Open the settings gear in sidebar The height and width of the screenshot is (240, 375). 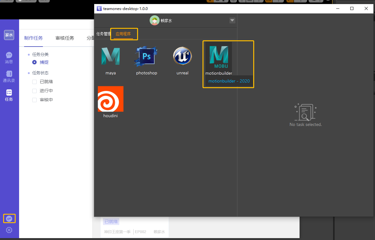[x=9, y=230]
